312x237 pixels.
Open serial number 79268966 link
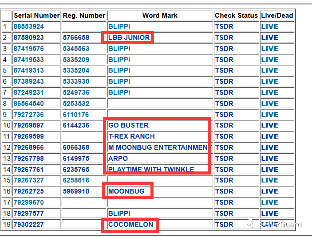coord(29,148)
